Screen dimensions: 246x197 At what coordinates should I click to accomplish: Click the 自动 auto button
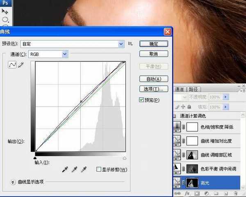pos(153,79)
